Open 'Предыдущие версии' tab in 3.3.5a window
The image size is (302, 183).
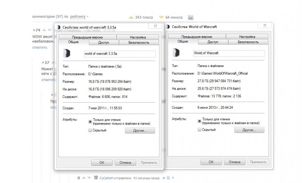click(x=88, y=37)
